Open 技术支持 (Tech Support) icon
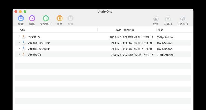 (x=182, y=19)
